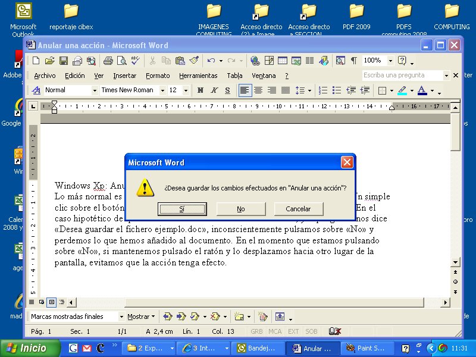Click No in the save dialog

pyautogui.click(x=241, y=209)
